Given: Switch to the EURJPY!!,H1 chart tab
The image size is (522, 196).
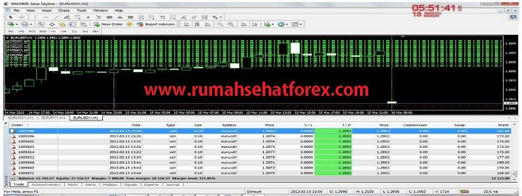Looking at the screenshot, I should tap(54, 117).
